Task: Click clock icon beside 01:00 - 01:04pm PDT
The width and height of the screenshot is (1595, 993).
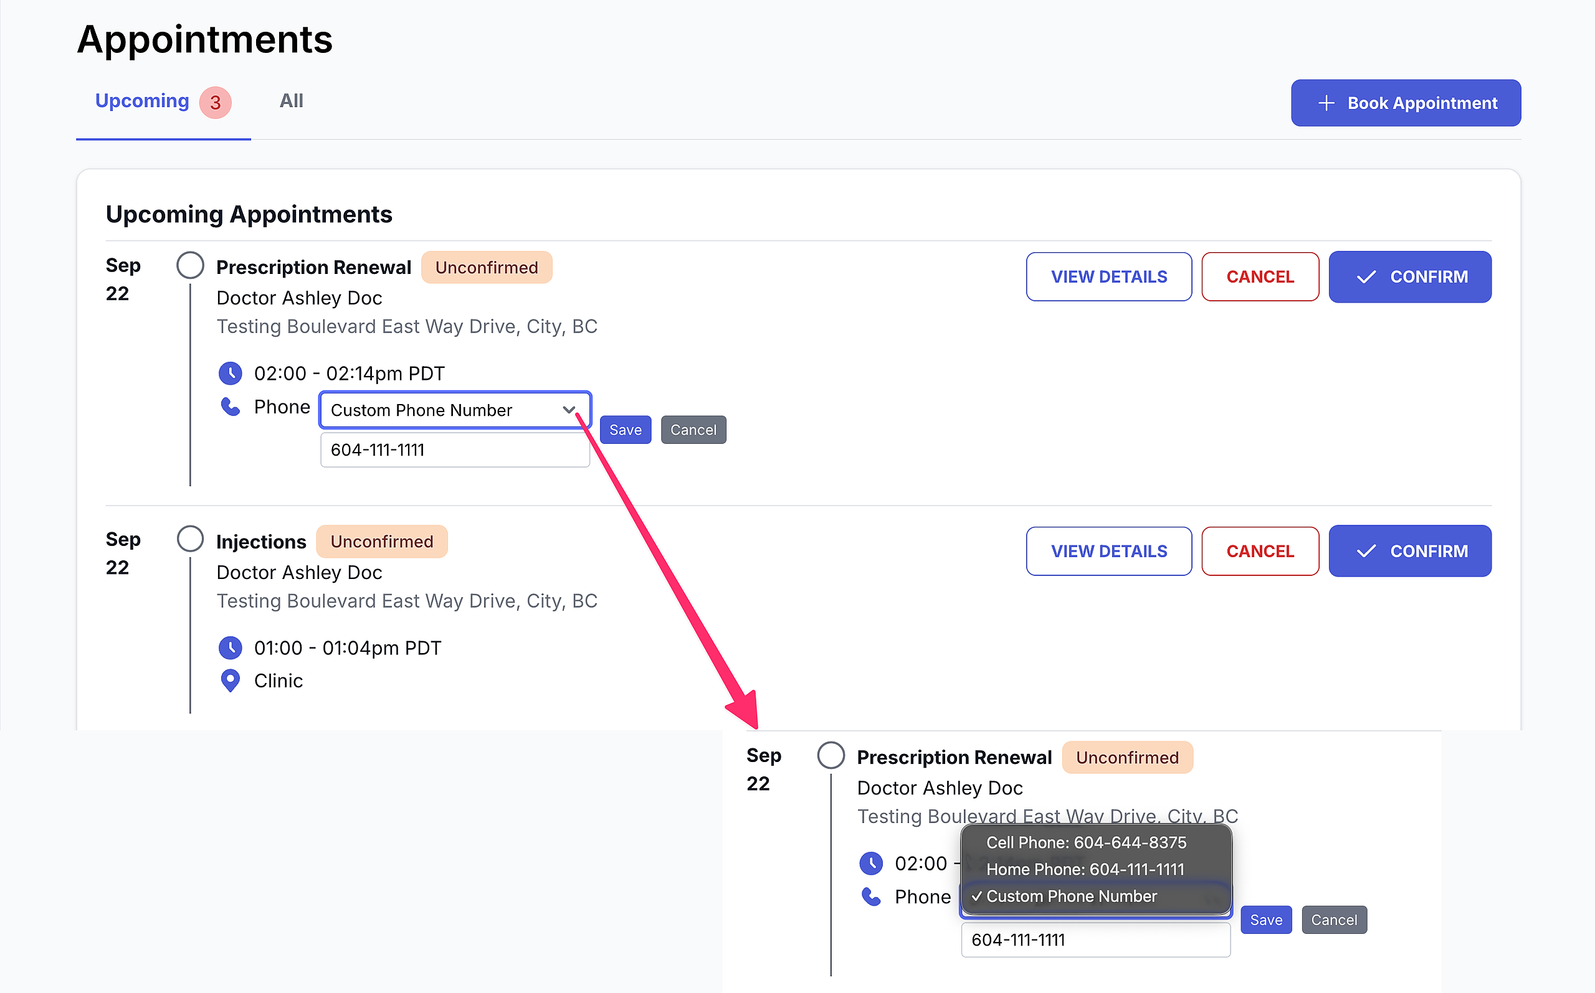Action: [x=230, y=648]
